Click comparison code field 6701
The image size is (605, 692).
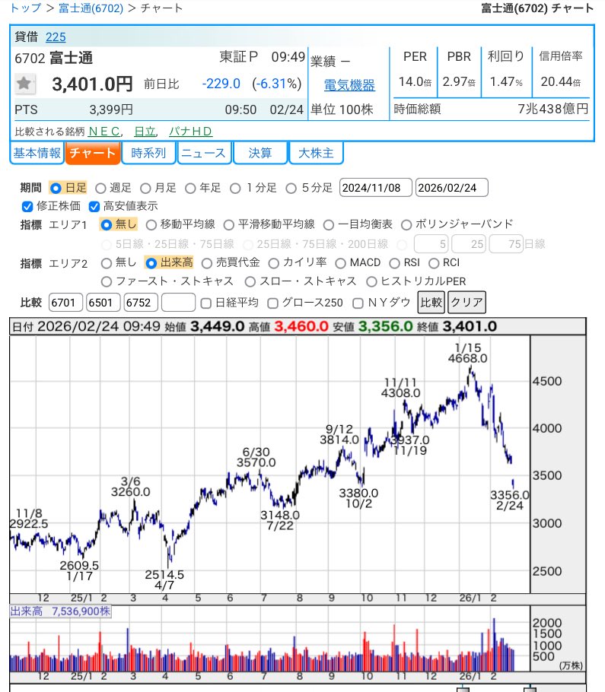click(x=65, y=303)
